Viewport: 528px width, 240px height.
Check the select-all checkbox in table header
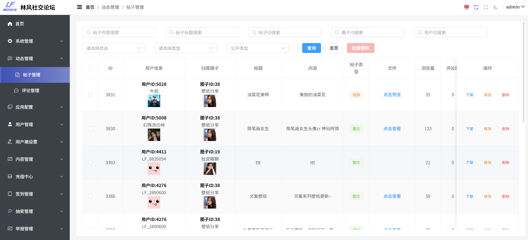[90, 68]
